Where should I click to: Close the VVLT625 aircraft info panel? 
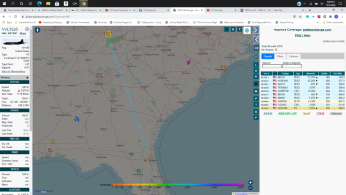pyautogui.click(x=27, y=29)
